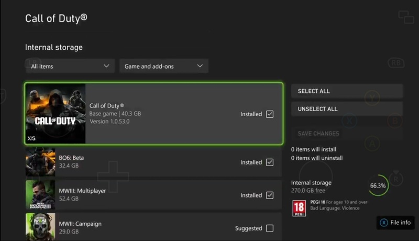The width and height of the screenshot is (419, 241).
Task: Click the '32.4 GB' size text
Action: 69,166
